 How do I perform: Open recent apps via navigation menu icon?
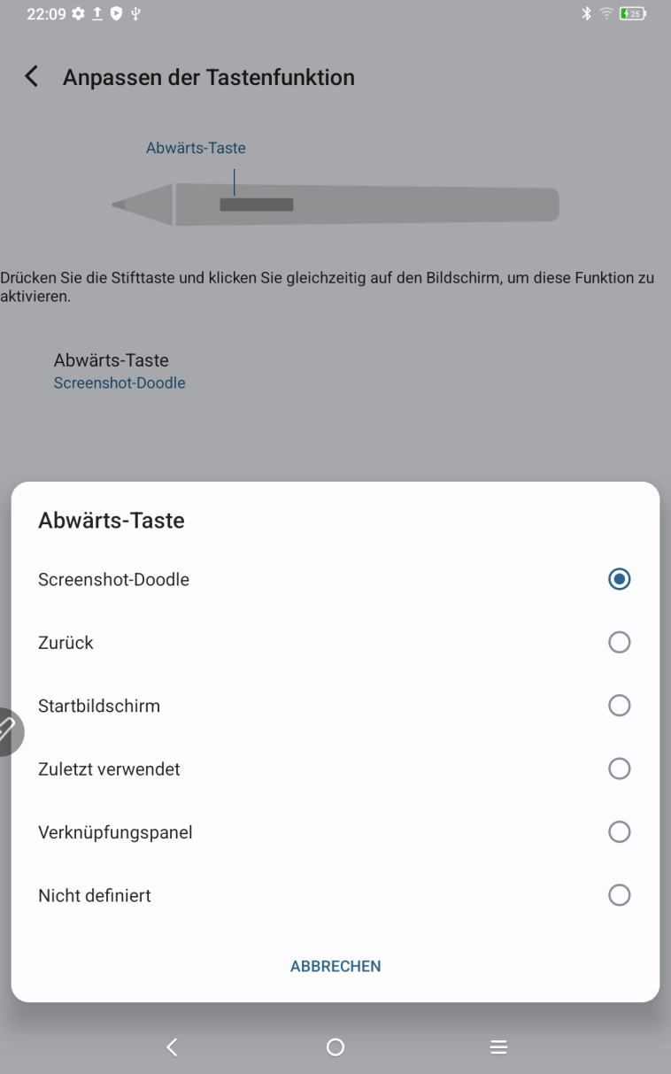[498, 1047]
